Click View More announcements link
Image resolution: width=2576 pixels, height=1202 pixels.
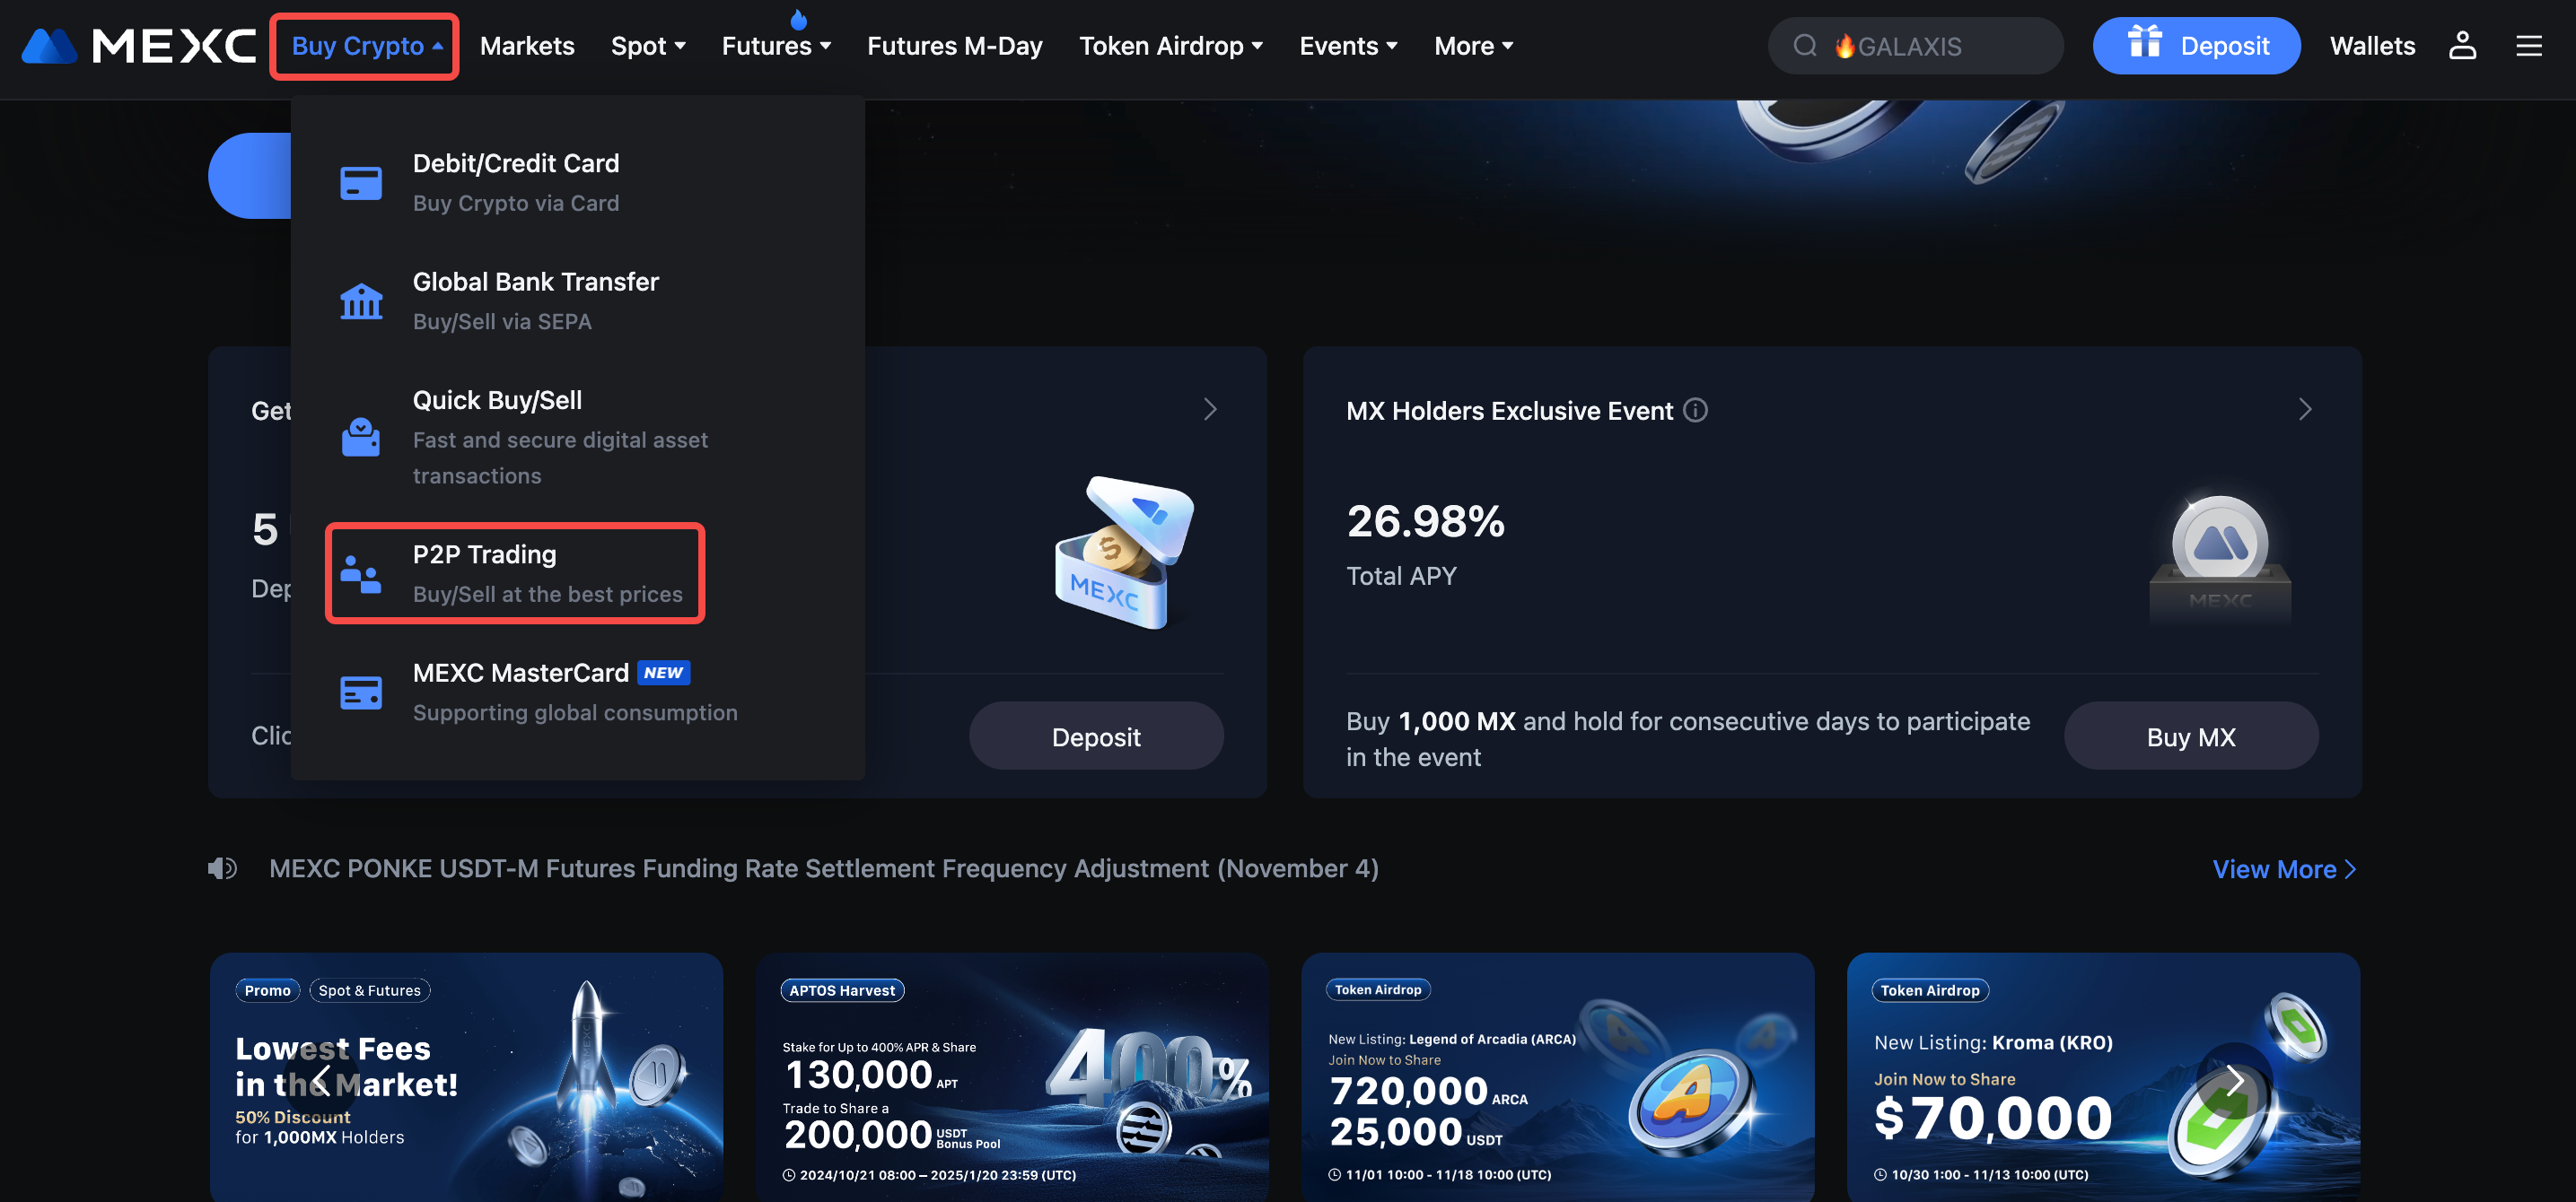pyautogui.click(x=2284, y=869)
